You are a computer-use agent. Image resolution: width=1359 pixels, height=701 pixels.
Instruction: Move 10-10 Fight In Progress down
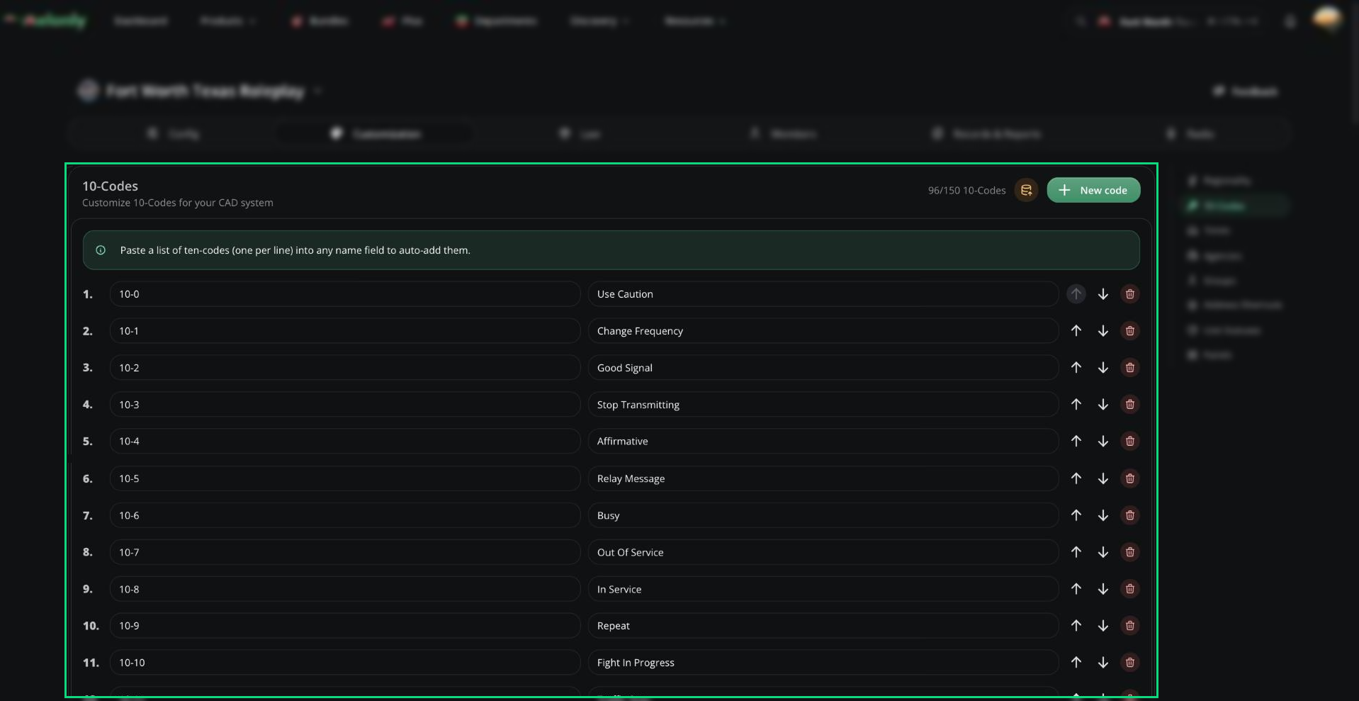pos(1103,663)
